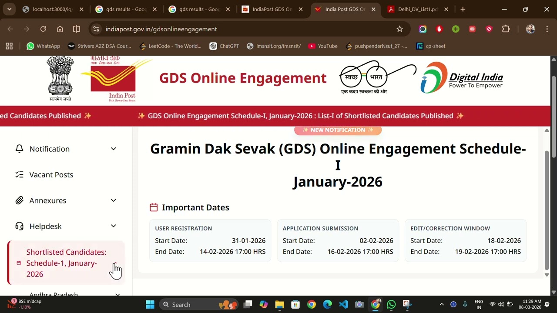Click the NEW NOTIFICATION badge
Viewport: 557px width, 313px height.
(338, 130)
